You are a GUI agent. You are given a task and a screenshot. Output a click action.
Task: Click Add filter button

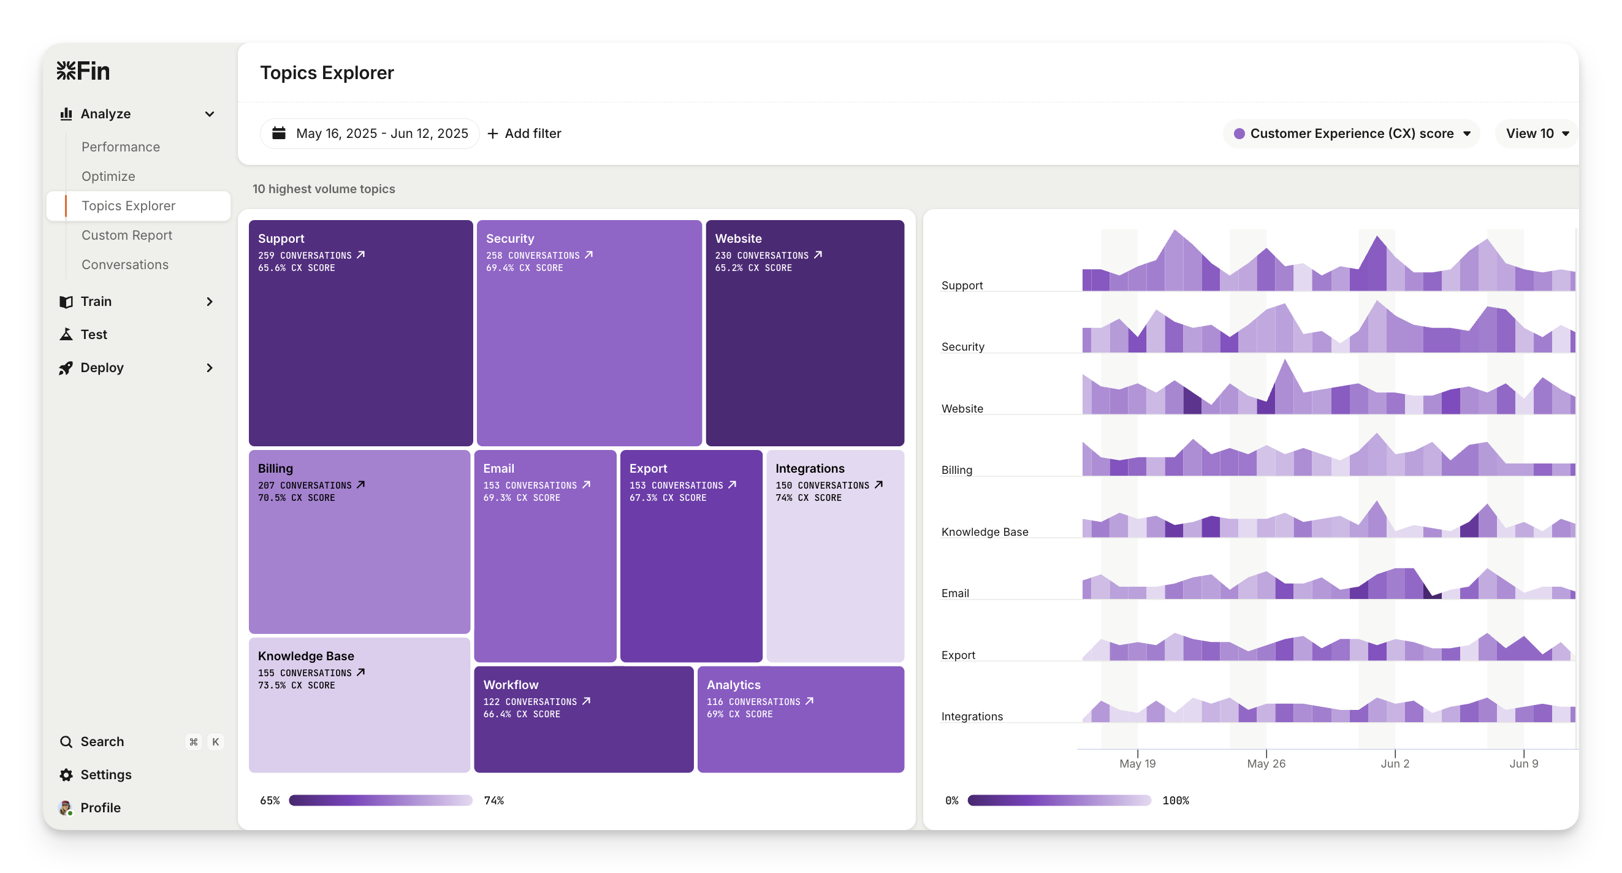[x=525, y=134]
